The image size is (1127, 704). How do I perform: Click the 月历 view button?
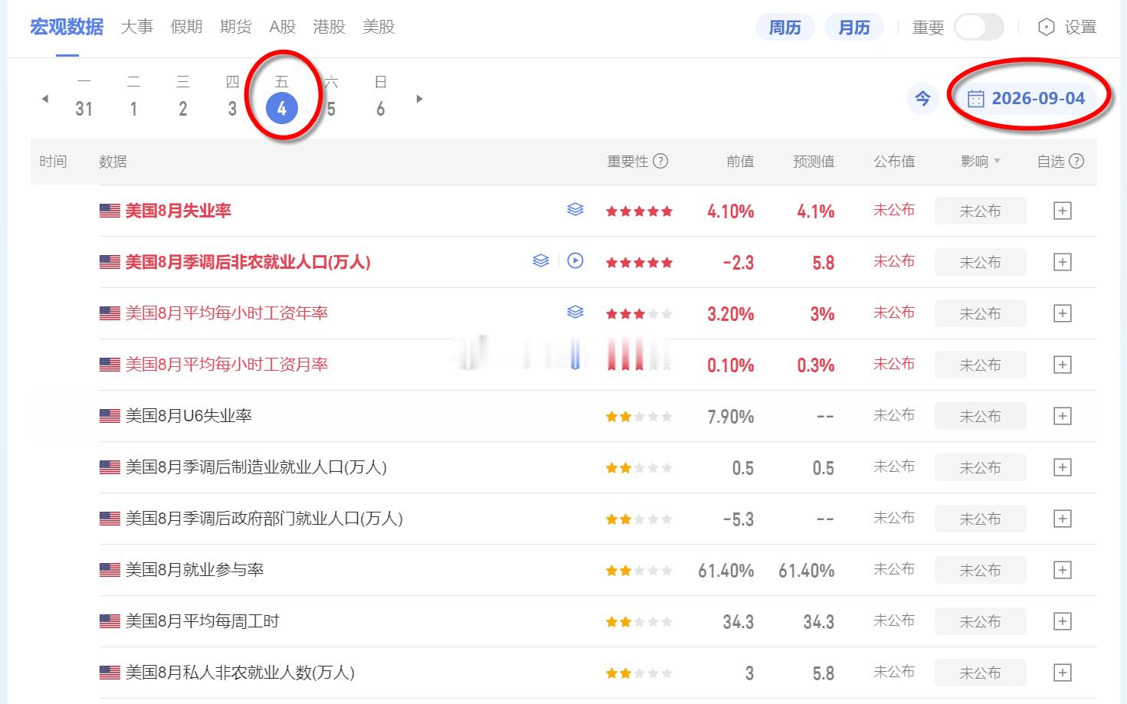(x=854, y=28)
